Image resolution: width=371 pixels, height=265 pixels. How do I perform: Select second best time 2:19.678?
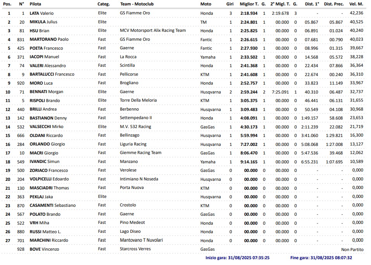[x=280, y=14]
